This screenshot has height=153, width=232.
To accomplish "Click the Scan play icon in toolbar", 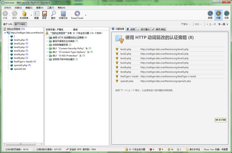I will [x=5, y=13].
